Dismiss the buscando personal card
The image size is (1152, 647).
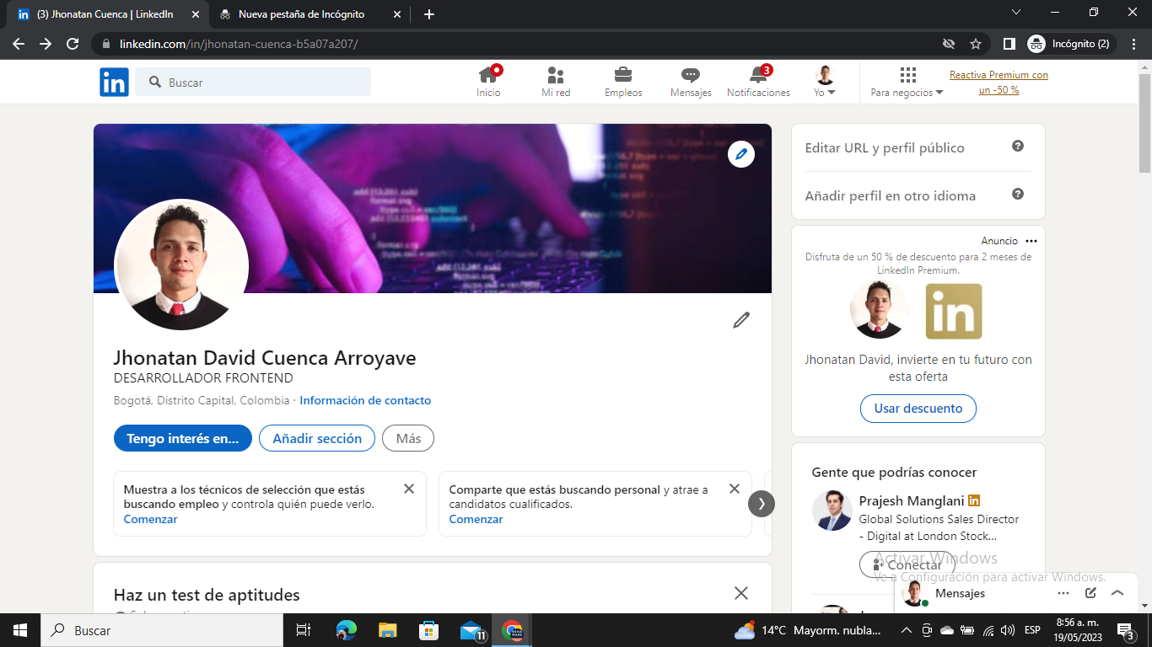click(x=735, y=489)
